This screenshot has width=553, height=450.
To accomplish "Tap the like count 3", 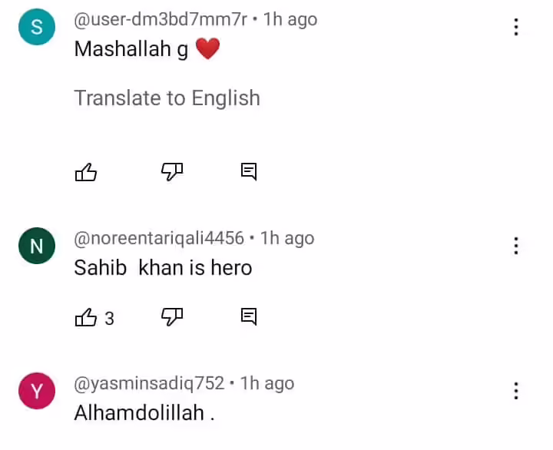I will pos(109,319).
